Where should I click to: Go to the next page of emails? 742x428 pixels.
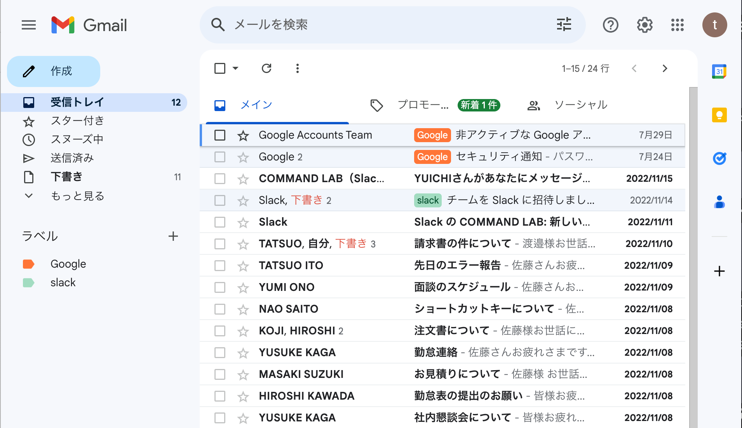click(665, 69)
